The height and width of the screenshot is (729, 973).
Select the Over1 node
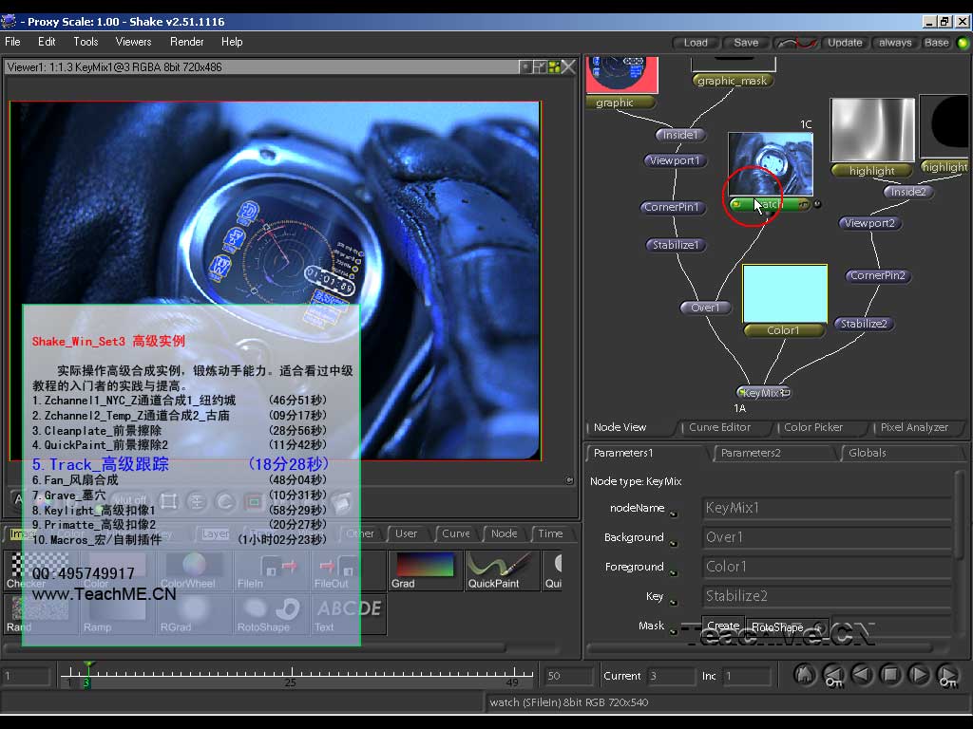click(x=705, y=308)
